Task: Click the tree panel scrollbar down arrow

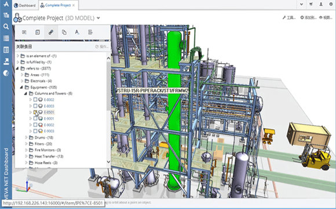Action: (x=108, y=162)
